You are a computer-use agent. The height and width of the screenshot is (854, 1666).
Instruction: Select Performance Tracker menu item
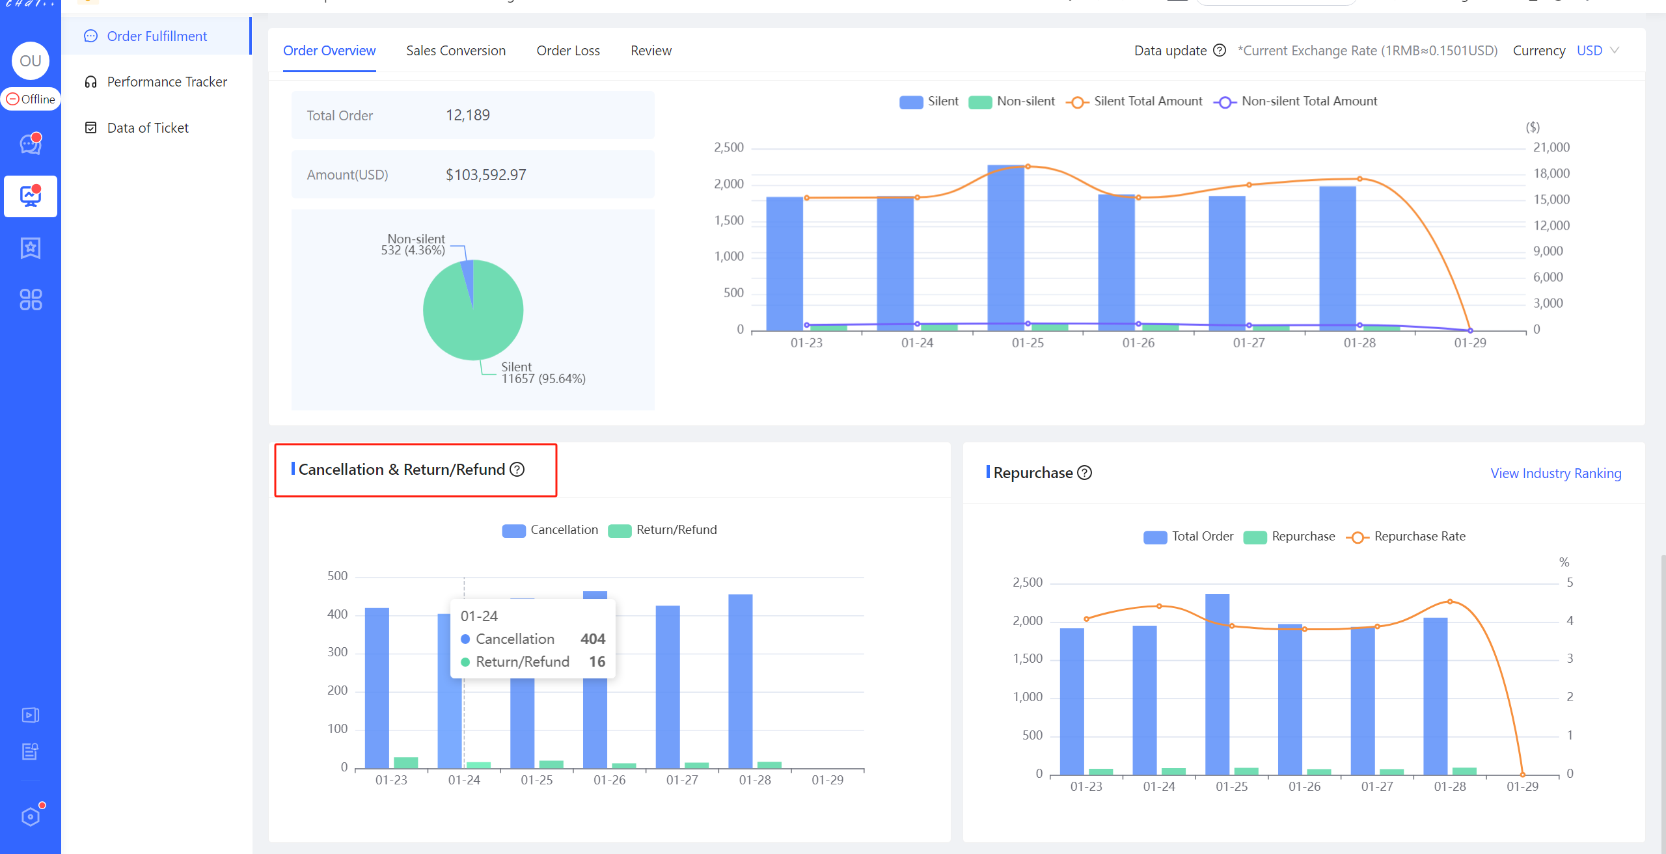point(156,82)
